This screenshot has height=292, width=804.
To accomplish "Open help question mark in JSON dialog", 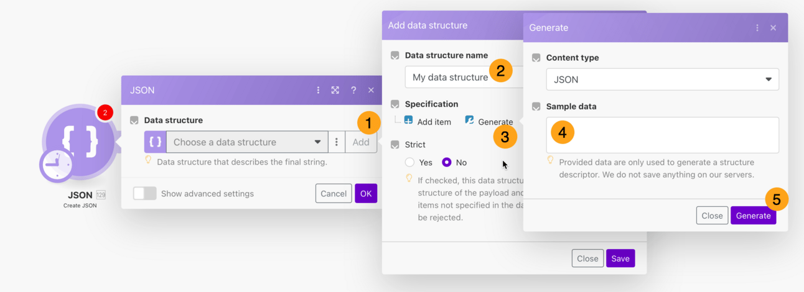I will [353, 90].
